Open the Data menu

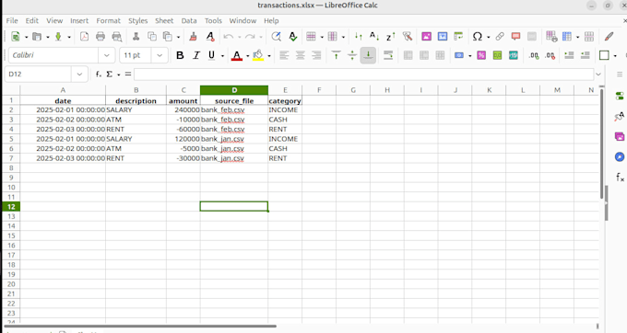[x=189, y=21]
